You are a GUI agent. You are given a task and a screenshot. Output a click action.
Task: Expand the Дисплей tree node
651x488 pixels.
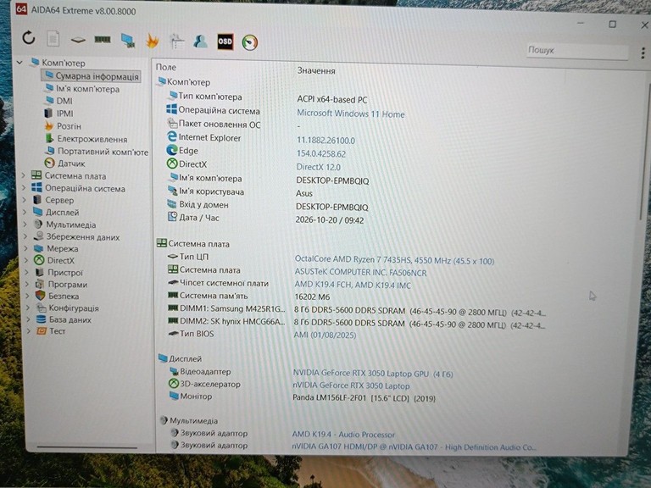point(25,212)
